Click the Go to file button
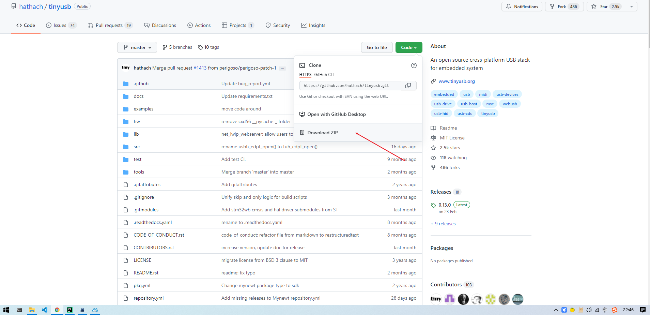Viewport: 650px width, 315px height. (377, 47)
